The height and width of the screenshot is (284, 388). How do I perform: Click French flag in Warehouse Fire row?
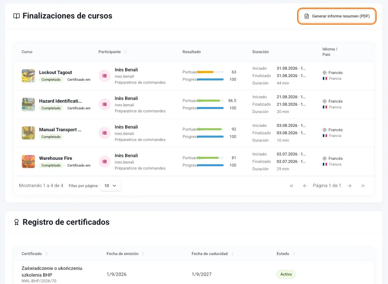(x=325, y=164)
